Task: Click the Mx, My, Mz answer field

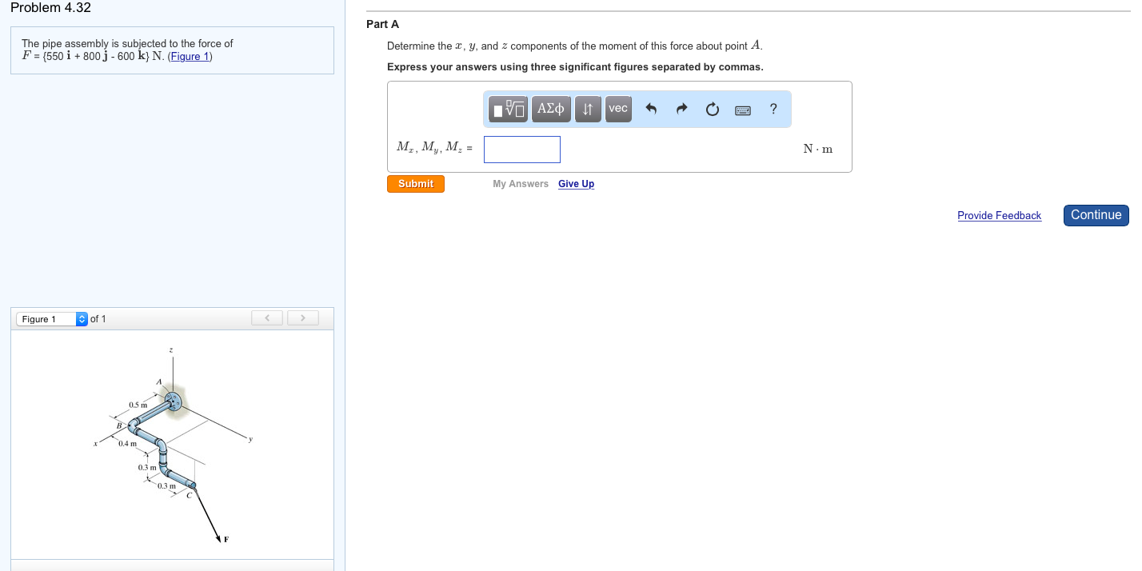Action: [x=521, y=150]
